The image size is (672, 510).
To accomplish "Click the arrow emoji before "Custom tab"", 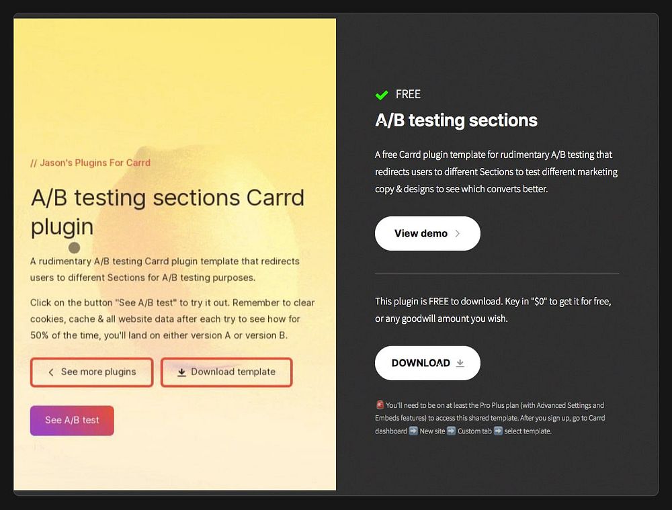I will tap(451, 431).
